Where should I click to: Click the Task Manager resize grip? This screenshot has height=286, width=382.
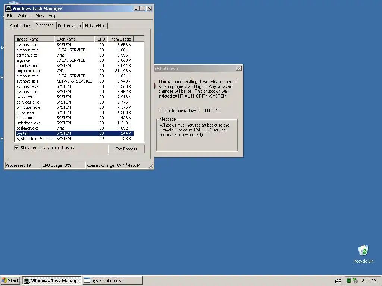(151, 166)
